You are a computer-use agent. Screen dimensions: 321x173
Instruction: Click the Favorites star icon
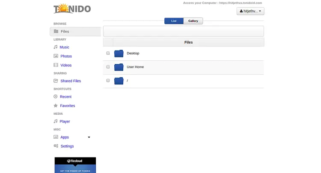click(x=56, y=105)
